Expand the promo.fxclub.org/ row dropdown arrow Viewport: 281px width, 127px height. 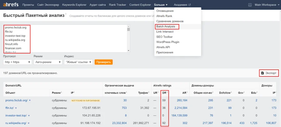click(x=30, y=101)
